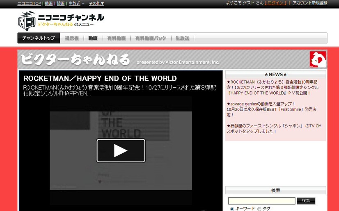The height and width of the screenshot is (211, 339).
Task: Click the ログイン link
Action: (x=275, y=3)
